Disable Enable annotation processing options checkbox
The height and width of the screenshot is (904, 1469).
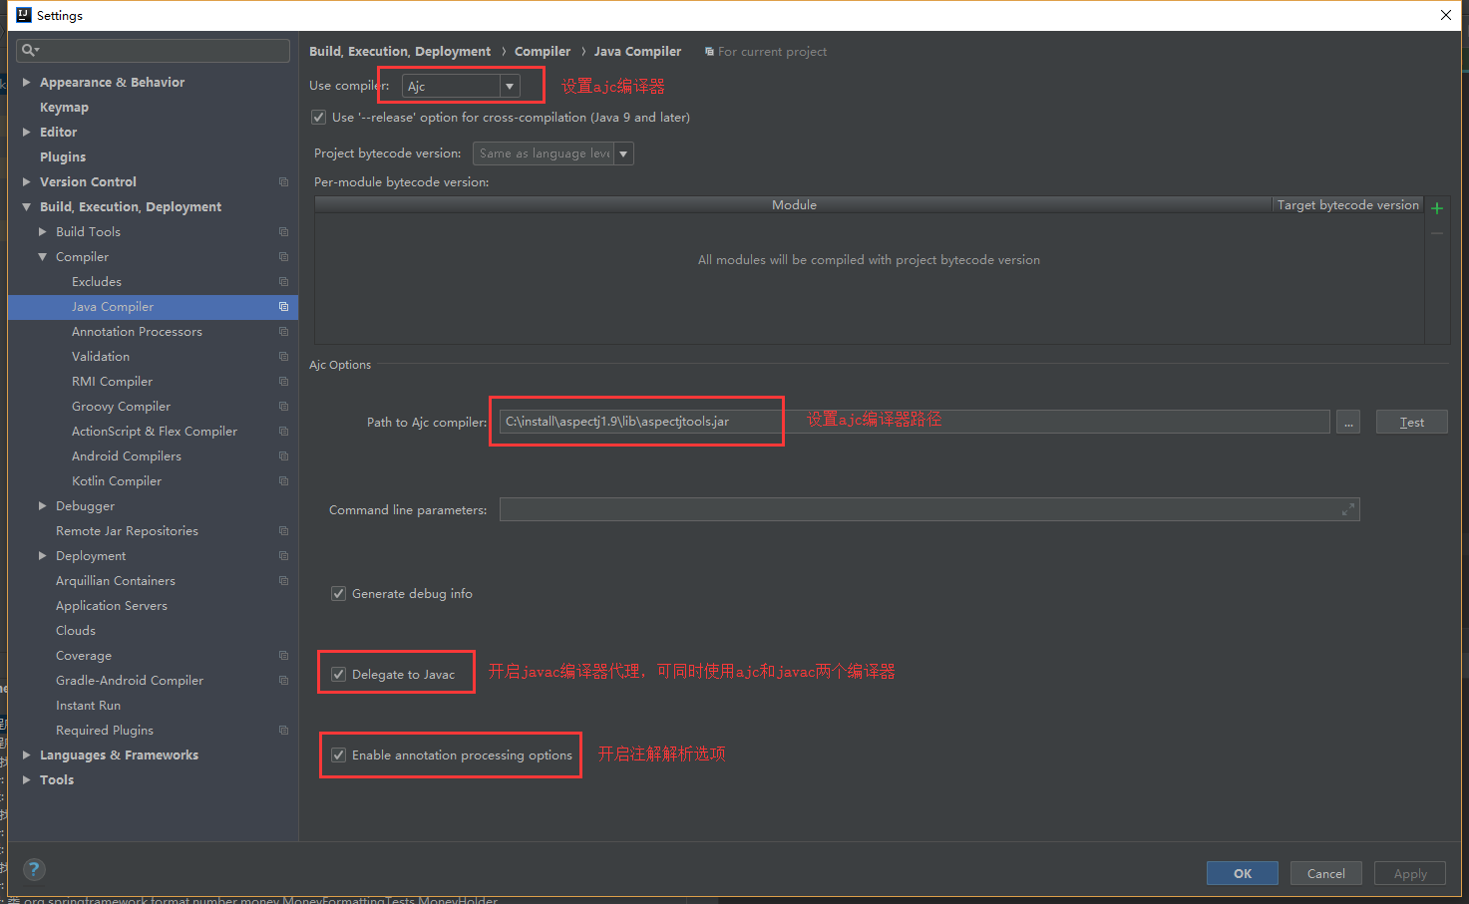coord(339,755)
